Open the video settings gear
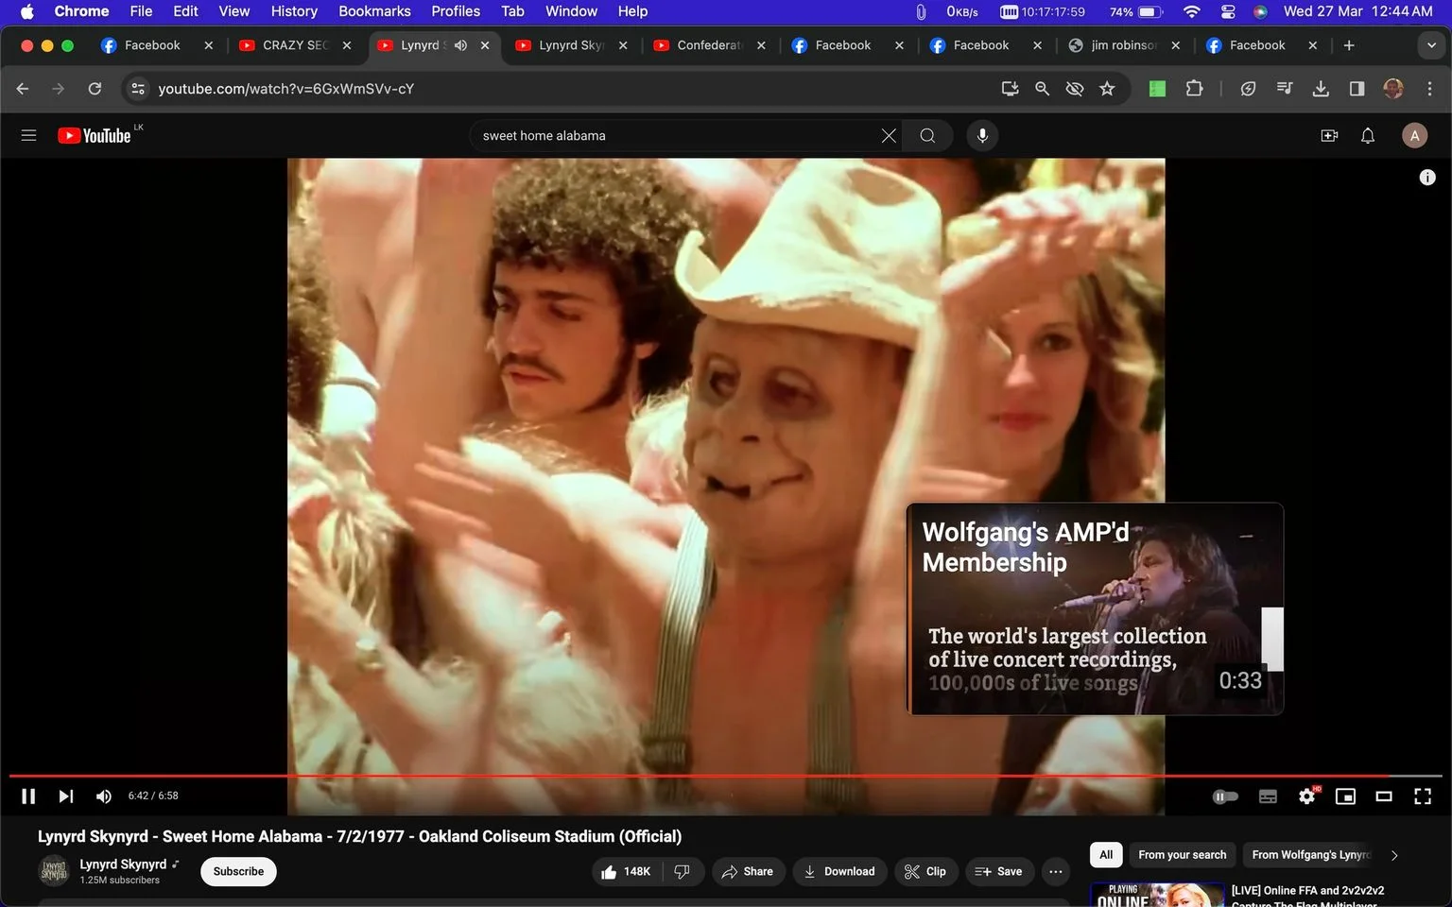The image size is (1452, 907). pyautogui.click(x=1306, y=796)
